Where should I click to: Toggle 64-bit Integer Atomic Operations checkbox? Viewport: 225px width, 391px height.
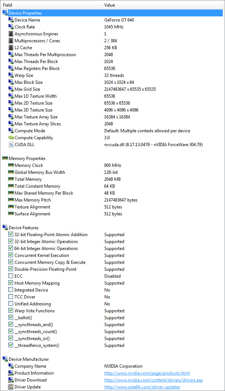point(11,249)
